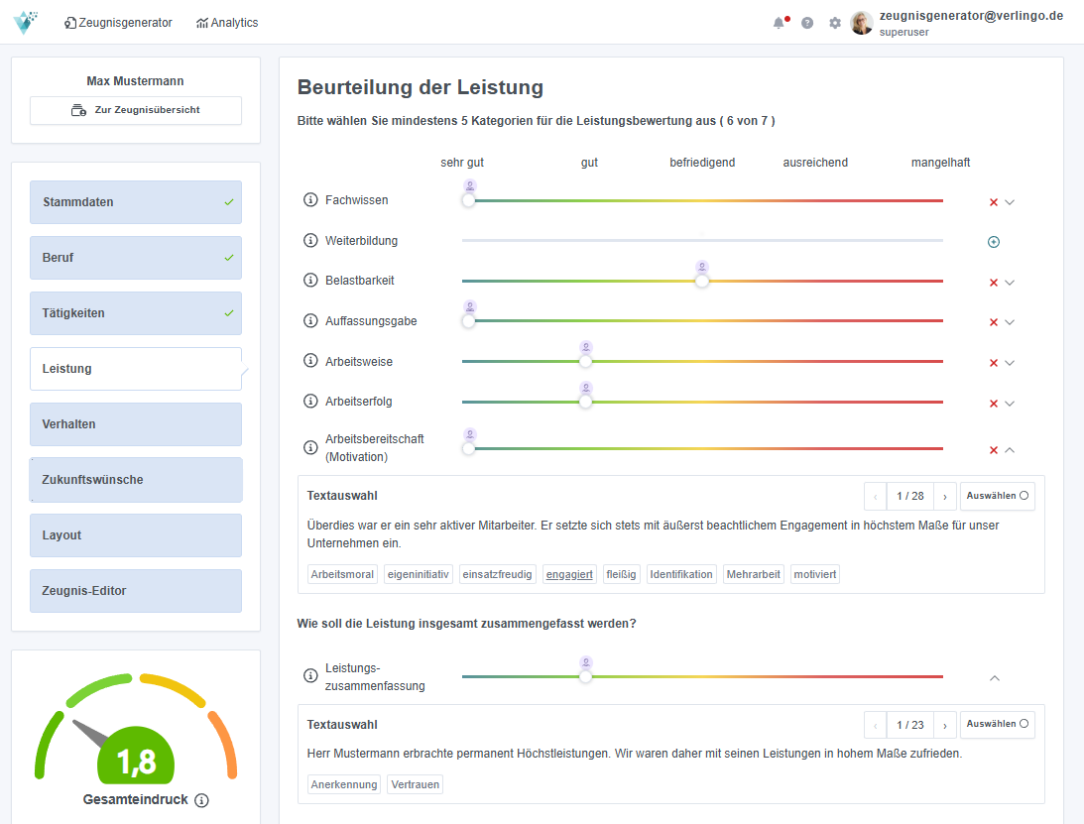Click Zur Zeugnisübersicht button

136,111
